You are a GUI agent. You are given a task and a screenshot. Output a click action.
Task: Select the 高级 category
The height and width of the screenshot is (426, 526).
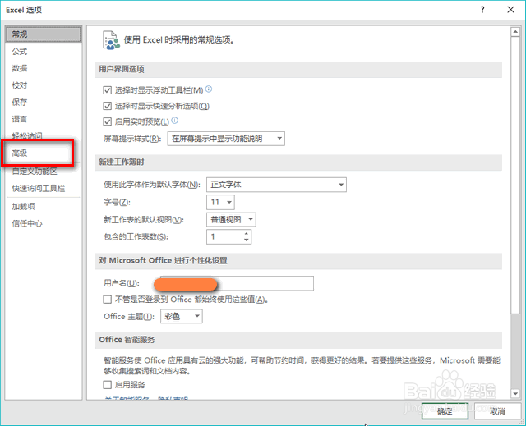[44, 153]
